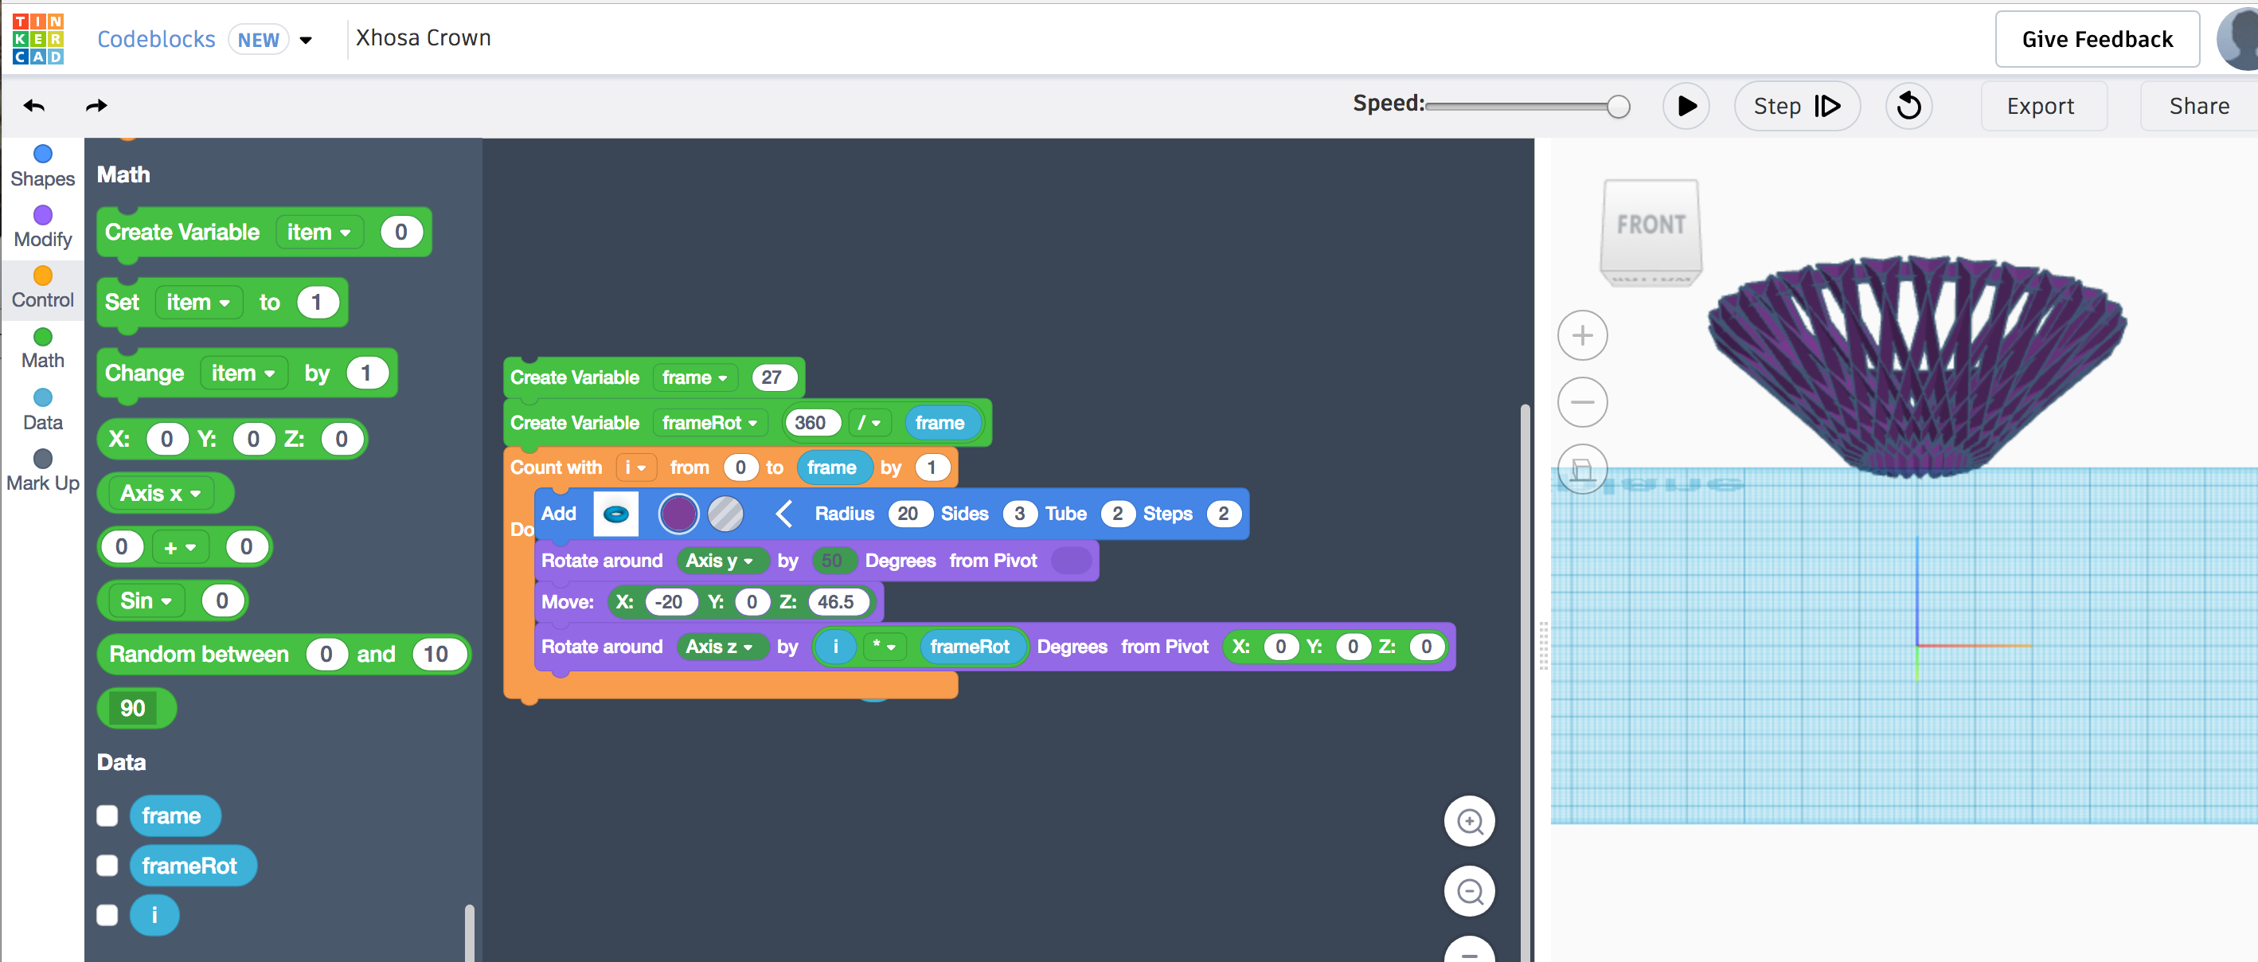The width and height of the screenshot is (2258, 962).
Task: Toggle the frame variable checkbox
Action: pyautogui.click(x=107, y=816)
